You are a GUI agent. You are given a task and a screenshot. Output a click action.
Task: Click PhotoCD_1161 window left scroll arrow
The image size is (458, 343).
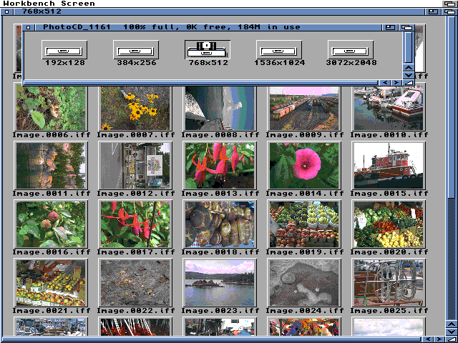pyautogui.click(x=385, y=83)
